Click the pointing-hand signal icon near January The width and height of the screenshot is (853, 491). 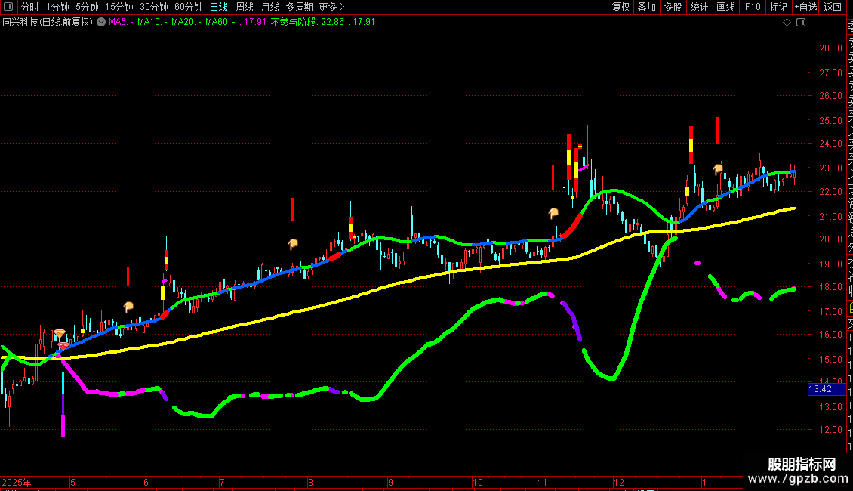coord(718,169)
